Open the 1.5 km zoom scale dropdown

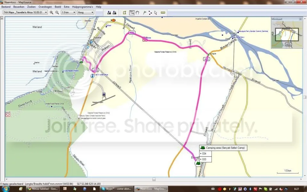coord(68,12)
